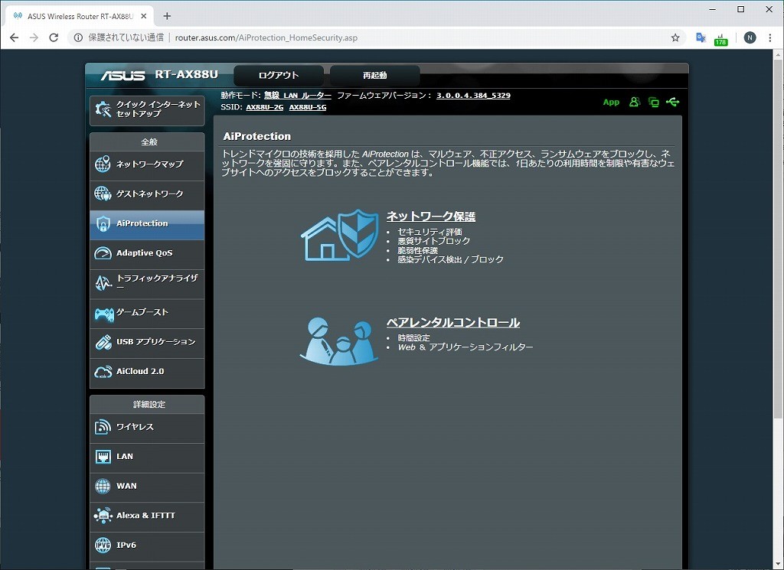This screenshot has height=570, width=784.
Task: Close the ASUS Wireless Router tab
Action: [x=143, y=17]
